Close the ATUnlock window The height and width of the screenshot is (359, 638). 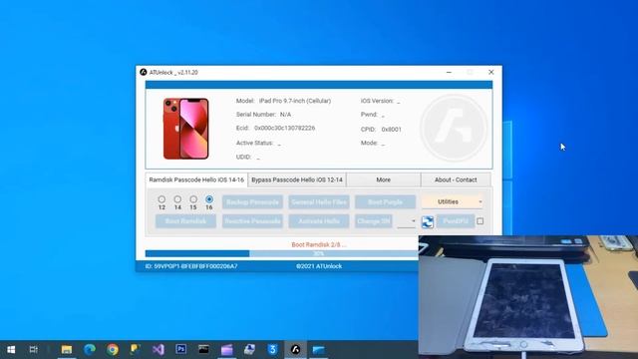tap(491, 72)
